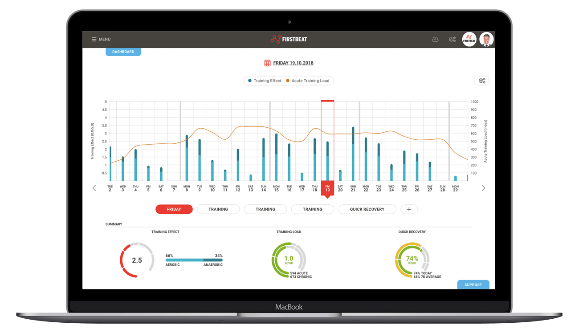
Task: Click the plus button to add item
Action: pos(409,209)
